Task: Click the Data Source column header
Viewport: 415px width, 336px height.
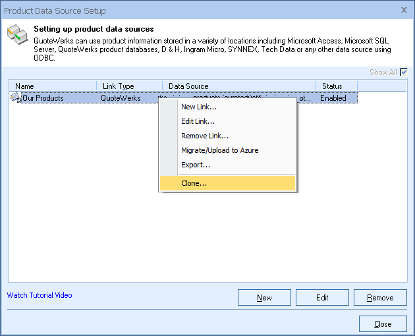Action: tap(238, 86)
